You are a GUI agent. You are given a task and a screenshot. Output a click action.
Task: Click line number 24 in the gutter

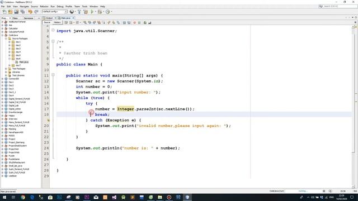(x=46, y=148)
